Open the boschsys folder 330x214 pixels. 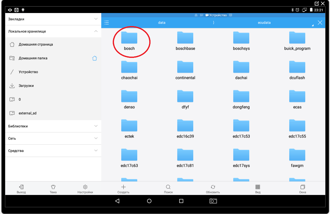[x=241, y=41]
